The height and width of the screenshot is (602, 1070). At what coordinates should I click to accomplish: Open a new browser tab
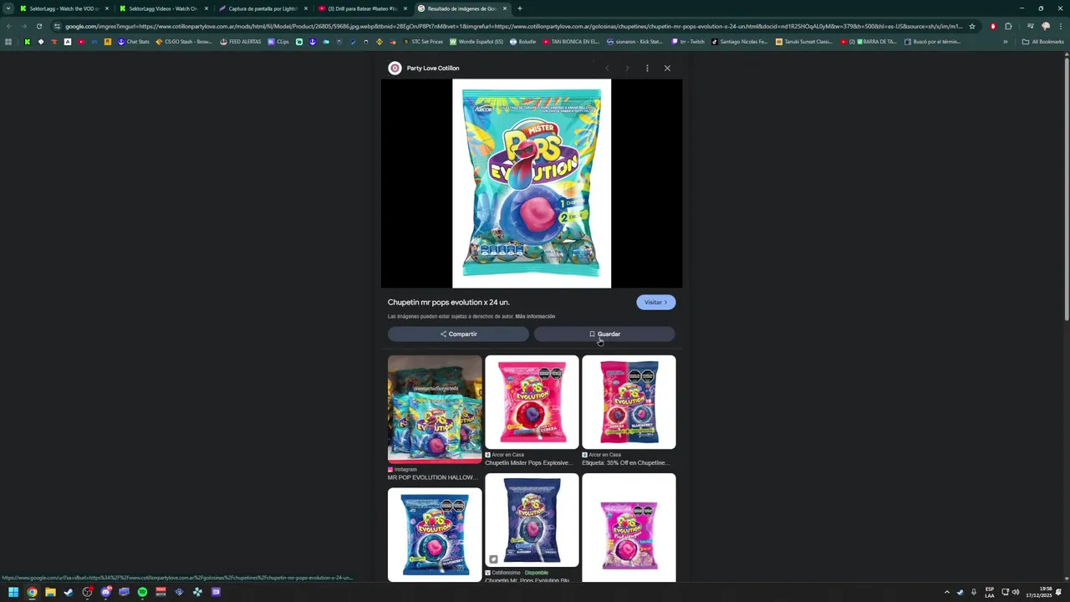520,8
